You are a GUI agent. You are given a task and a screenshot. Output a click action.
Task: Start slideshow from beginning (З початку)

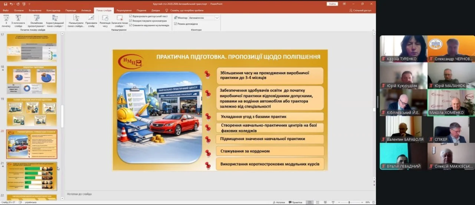(x=6, y=21)
